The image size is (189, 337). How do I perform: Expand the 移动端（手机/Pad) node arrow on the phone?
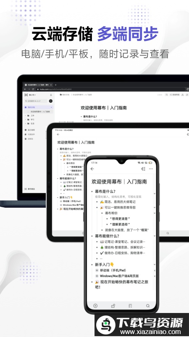tap(155, 270)
